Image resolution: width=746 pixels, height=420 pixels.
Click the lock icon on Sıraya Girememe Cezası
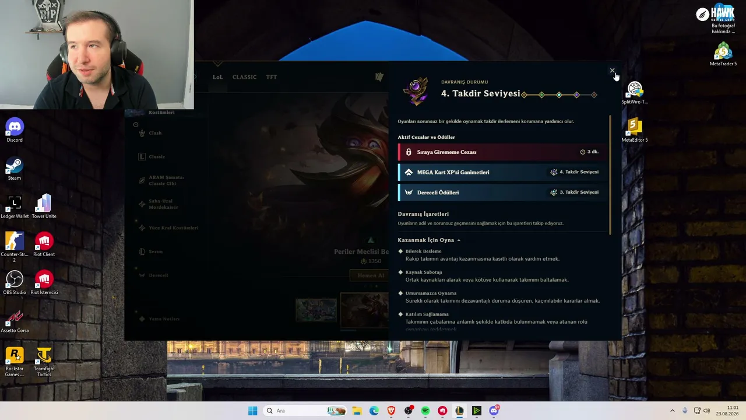click(409, 152)
